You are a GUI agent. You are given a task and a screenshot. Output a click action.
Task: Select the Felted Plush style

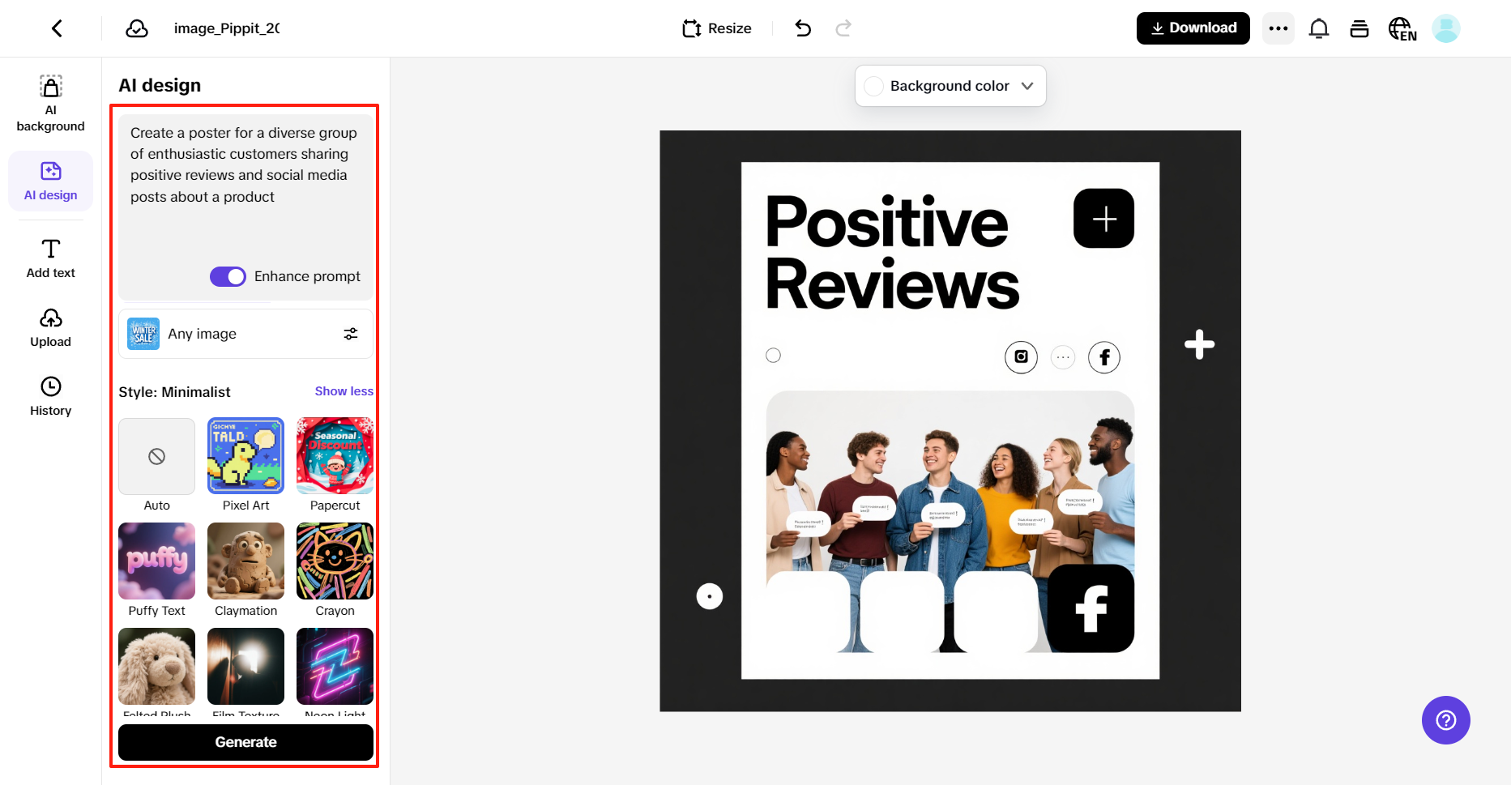click(157, 666)
